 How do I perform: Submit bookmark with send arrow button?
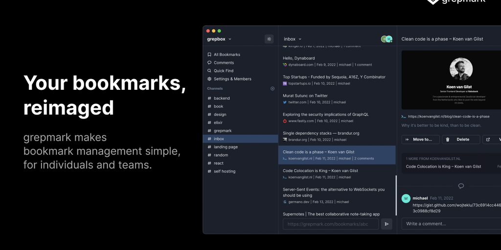387,224
